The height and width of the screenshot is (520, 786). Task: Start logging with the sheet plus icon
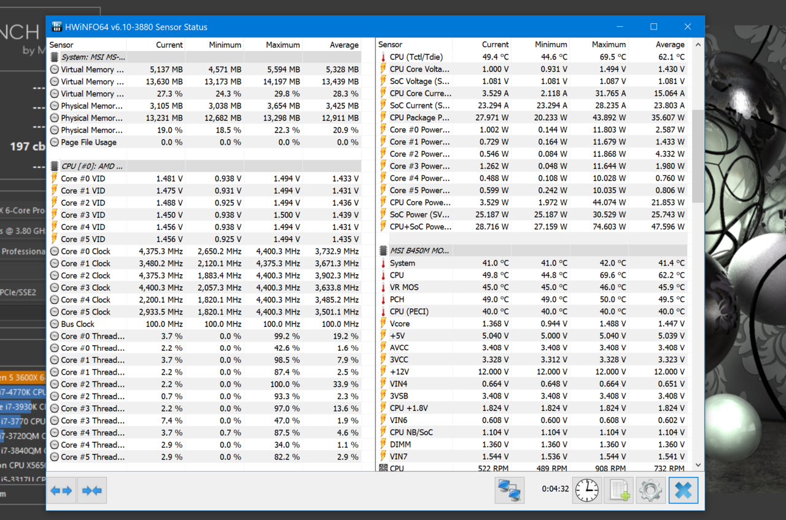(x=618, y=491)
